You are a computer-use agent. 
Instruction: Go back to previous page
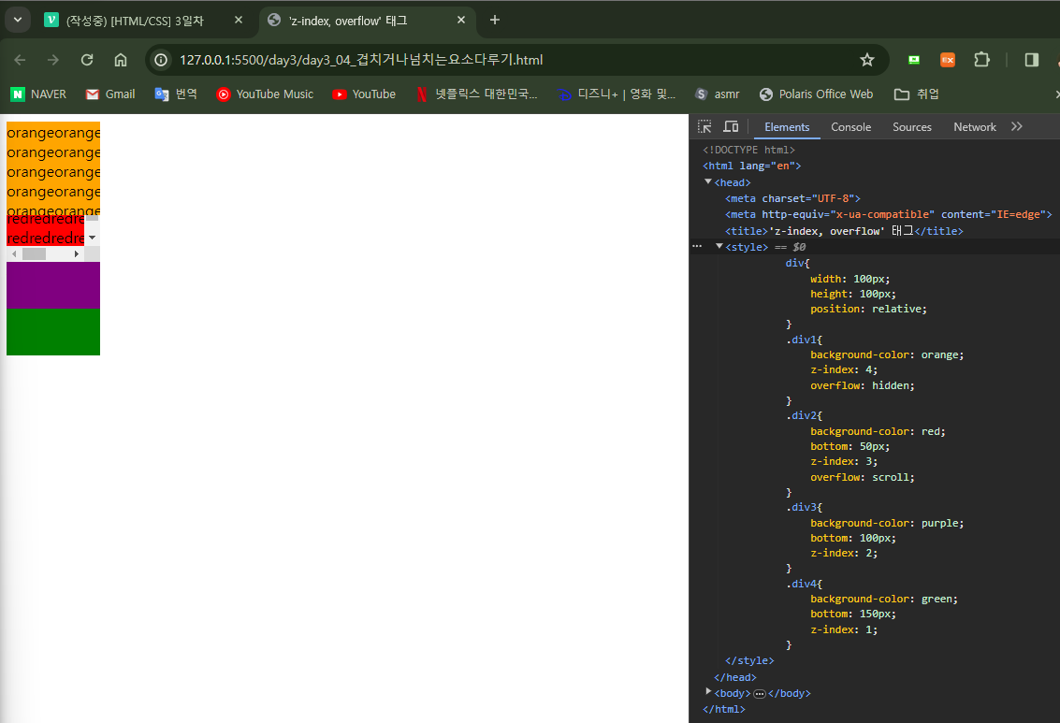point(20,60)
